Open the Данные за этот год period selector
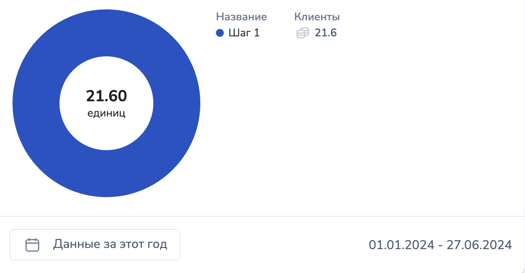 click(x=95, y=245)
